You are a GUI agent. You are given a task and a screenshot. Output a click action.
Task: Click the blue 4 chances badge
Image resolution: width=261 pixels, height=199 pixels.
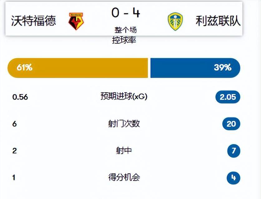click(x=234, y=178)
